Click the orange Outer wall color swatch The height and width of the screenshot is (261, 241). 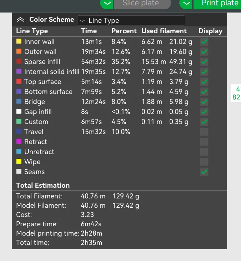(19, 51)
